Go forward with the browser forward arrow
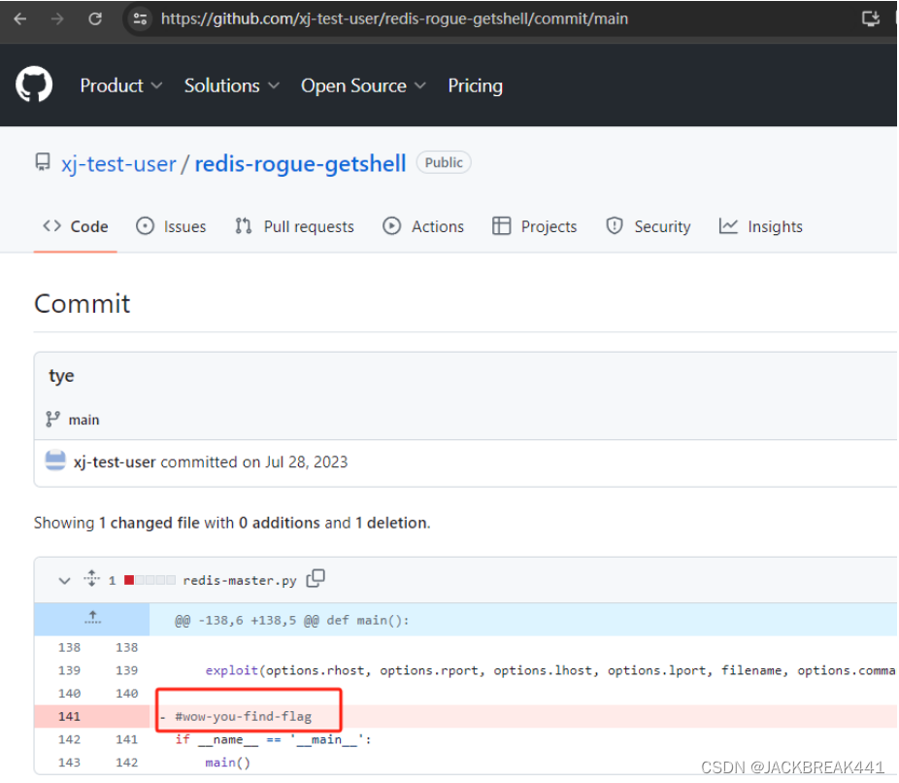 coord(56,18)
